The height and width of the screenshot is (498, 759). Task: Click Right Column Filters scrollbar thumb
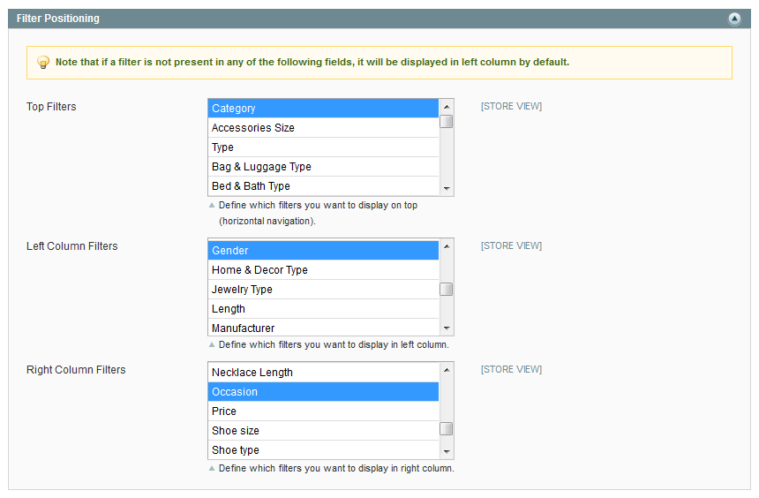(x=447, y=429)
